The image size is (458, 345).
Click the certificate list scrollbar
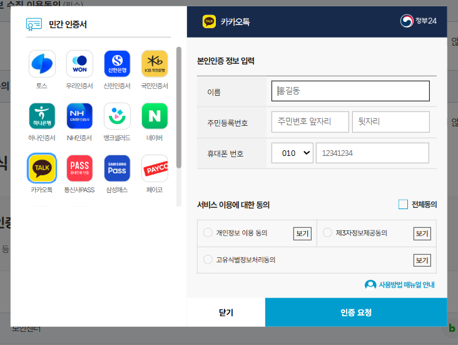pos(179,107)
